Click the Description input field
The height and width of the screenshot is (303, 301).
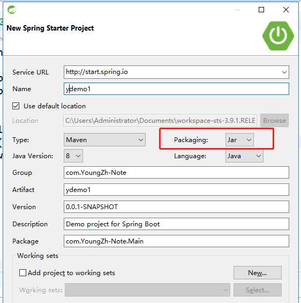click(176, 224)
